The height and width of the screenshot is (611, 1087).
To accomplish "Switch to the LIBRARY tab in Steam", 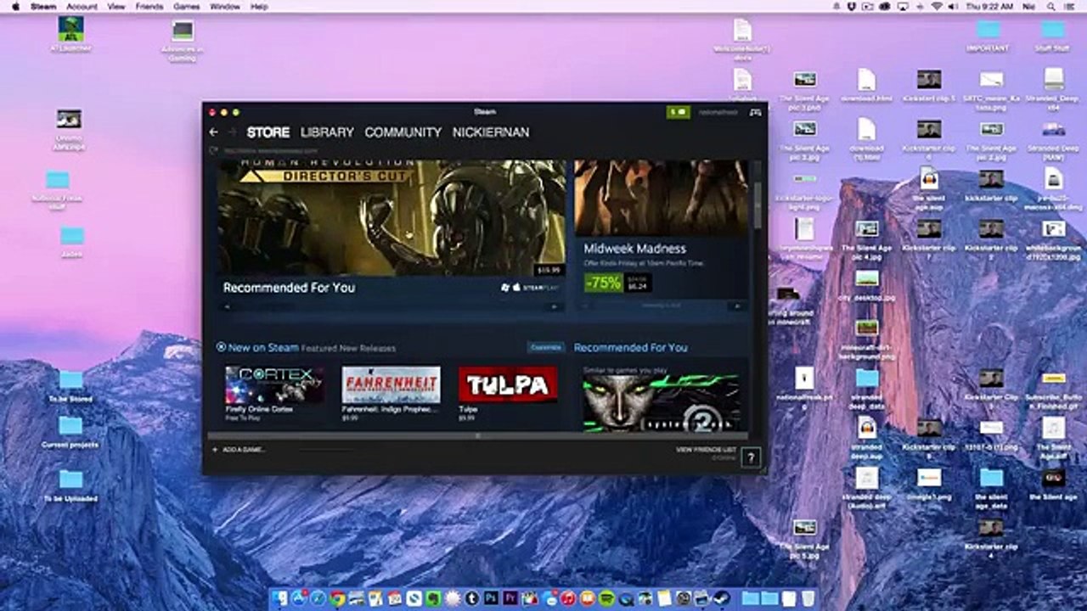I will pos(327,132).
